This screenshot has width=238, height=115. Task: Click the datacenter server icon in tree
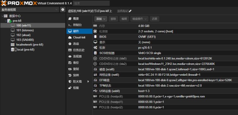[x=6, y=16]
